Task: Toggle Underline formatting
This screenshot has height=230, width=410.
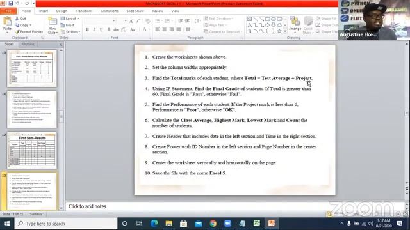Action: 101,29
